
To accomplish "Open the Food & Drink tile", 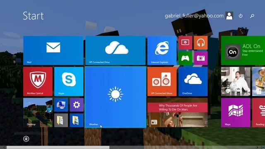I will pos(258,82).
